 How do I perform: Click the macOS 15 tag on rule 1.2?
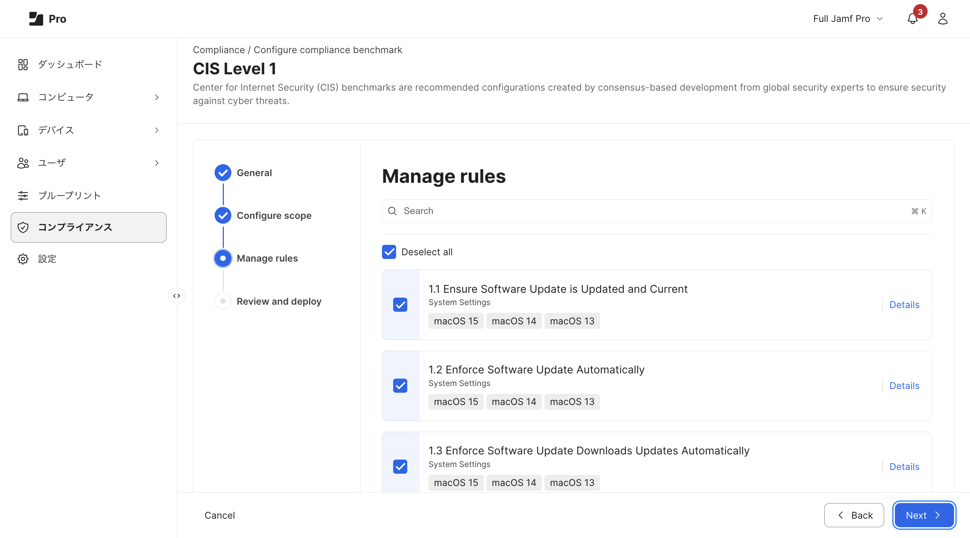click(456, 402)
